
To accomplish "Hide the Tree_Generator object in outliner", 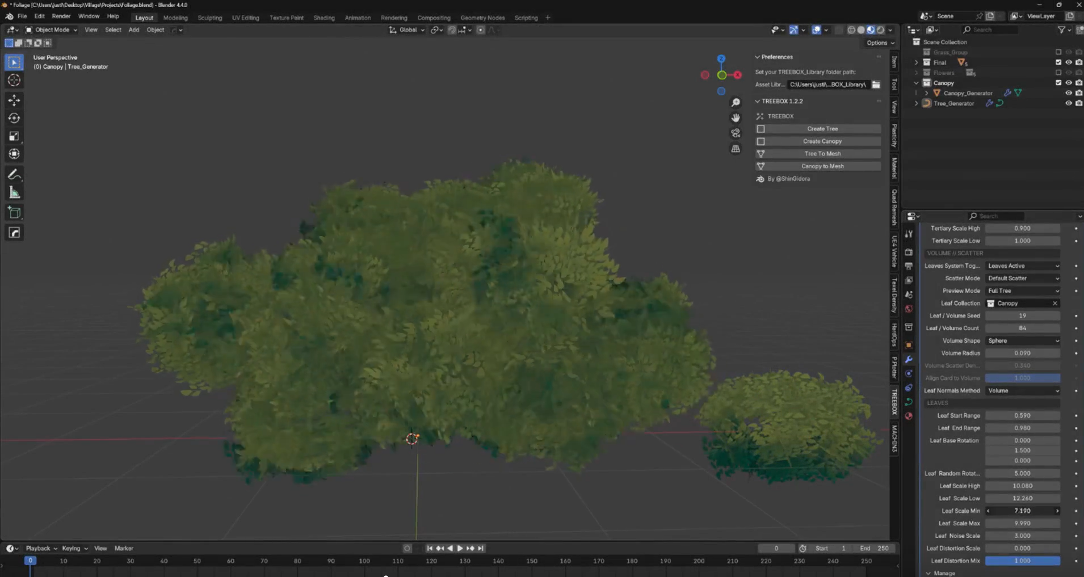I will pos(1068,103).
